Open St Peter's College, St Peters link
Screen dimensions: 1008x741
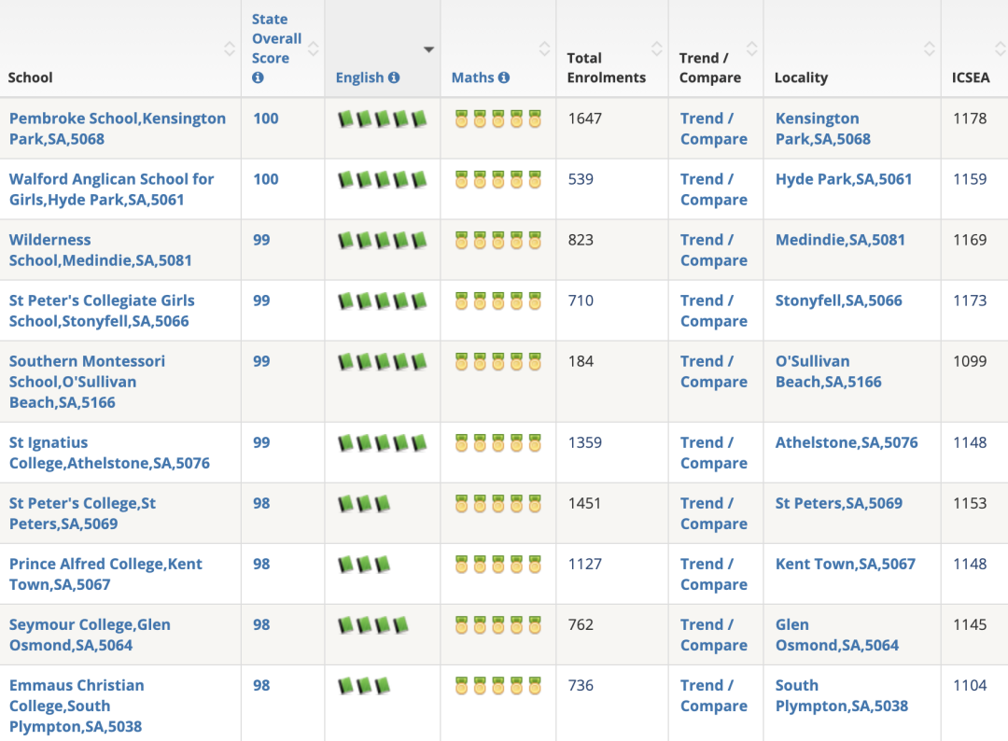[82, 513]
